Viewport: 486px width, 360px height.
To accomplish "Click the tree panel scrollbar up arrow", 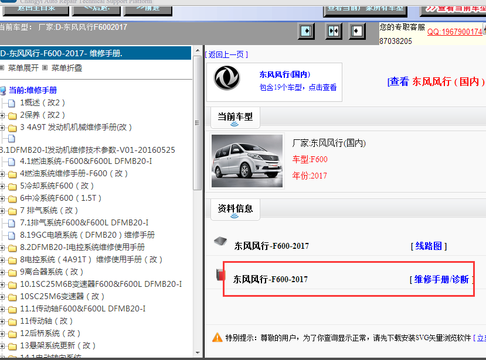I will point(198,50).
